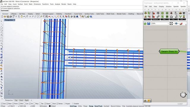
Task: Open the Display menu in Grasshopper
Action: [161, 7]
